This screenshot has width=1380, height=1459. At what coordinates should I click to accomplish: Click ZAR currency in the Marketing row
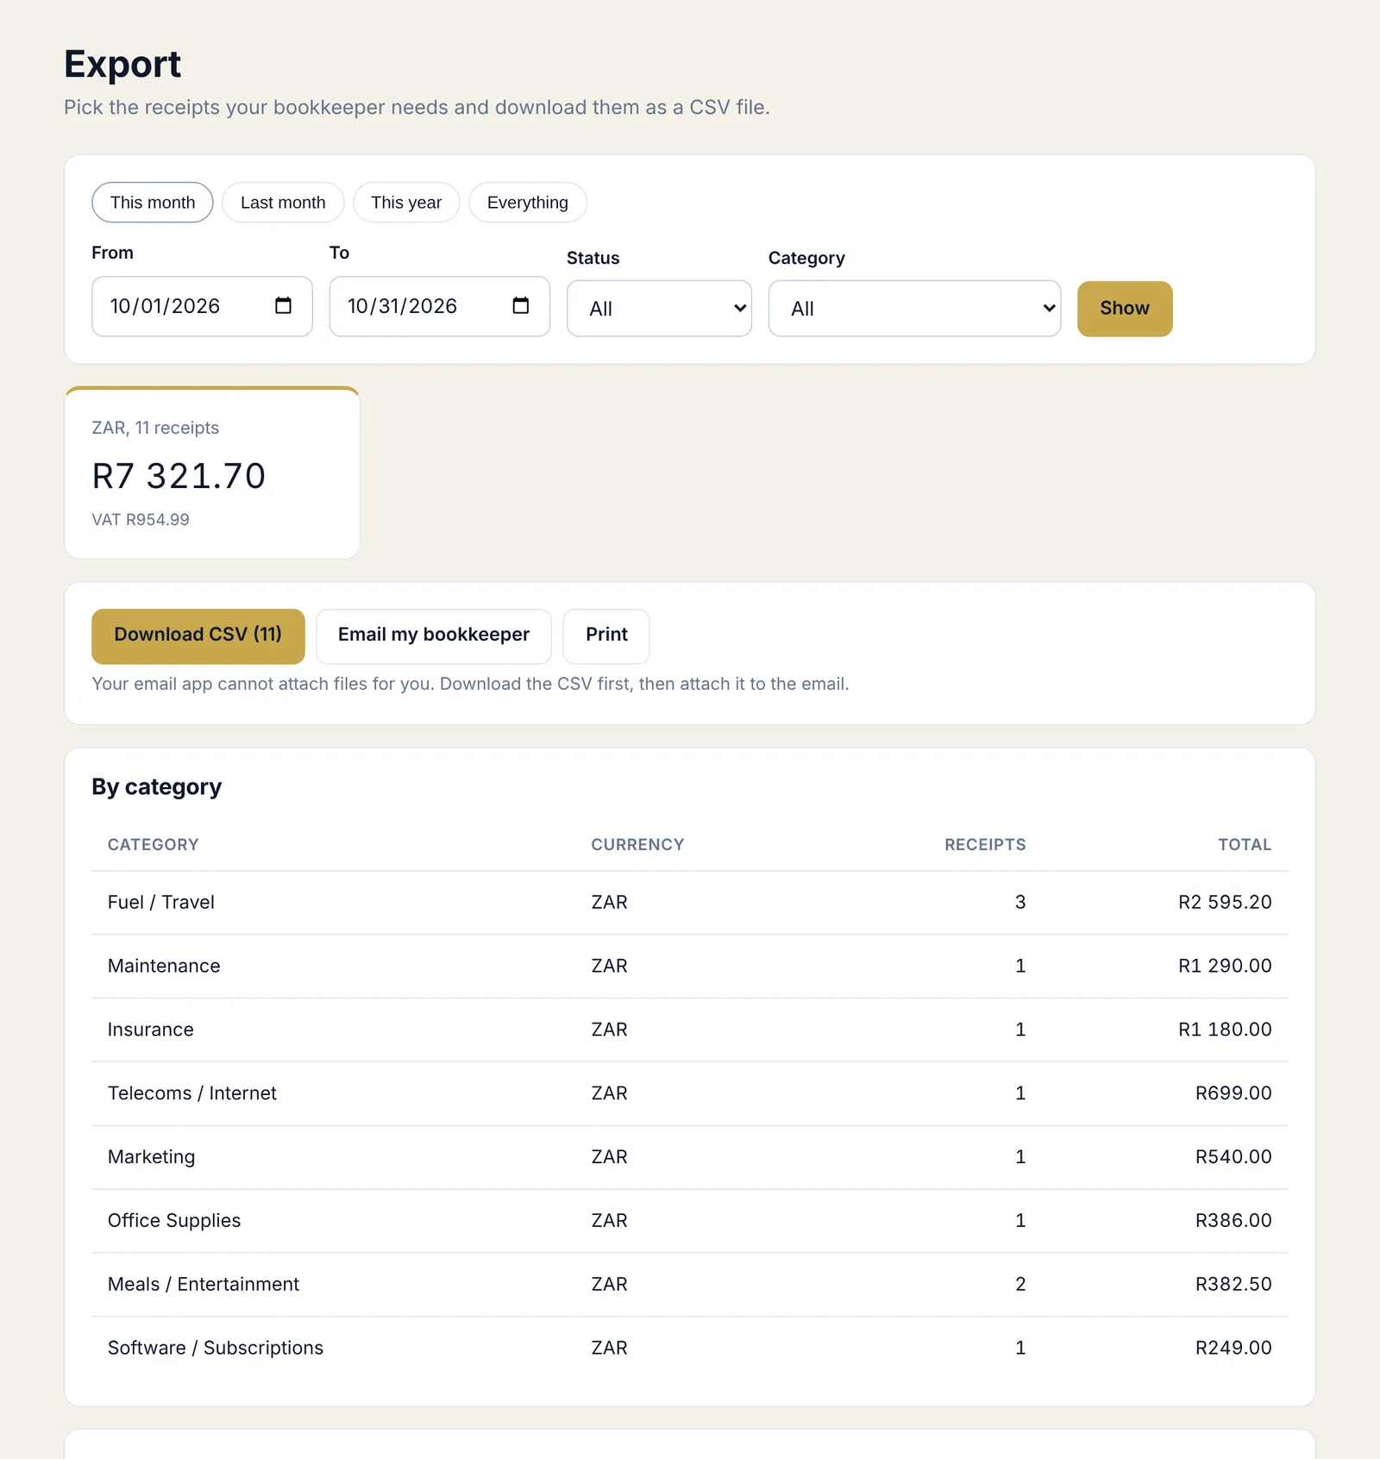click(610, 1157)
